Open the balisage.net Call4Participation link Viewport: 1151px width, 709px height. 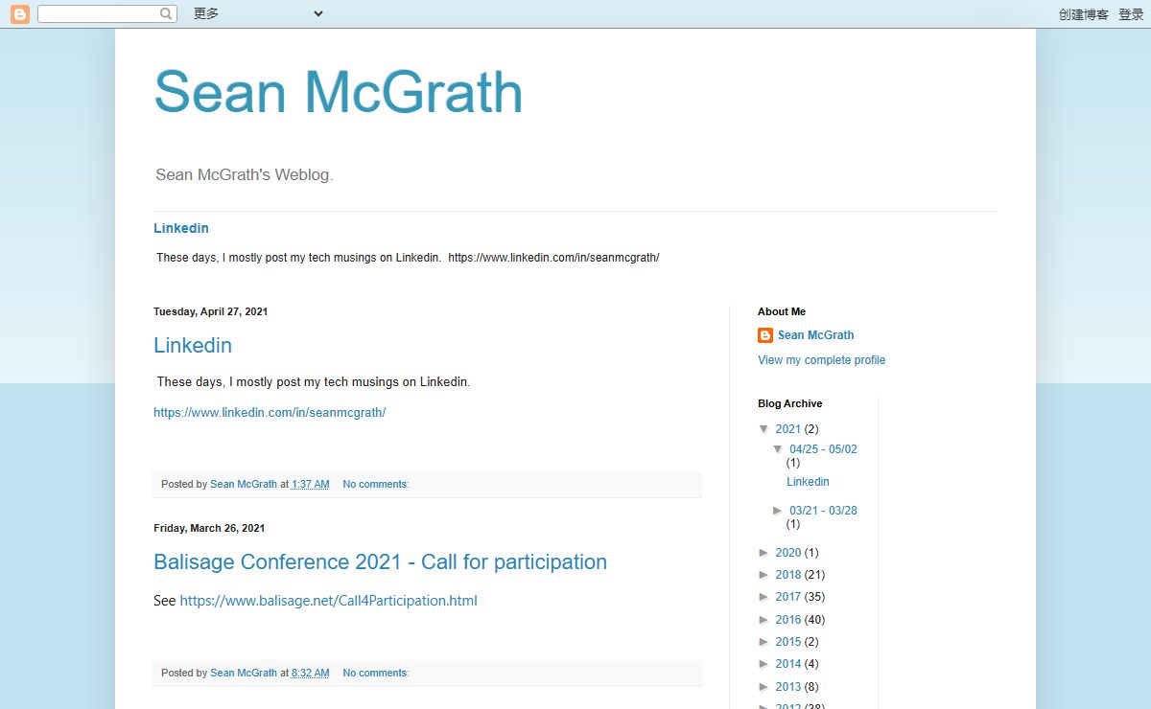[x=329, y=601]
